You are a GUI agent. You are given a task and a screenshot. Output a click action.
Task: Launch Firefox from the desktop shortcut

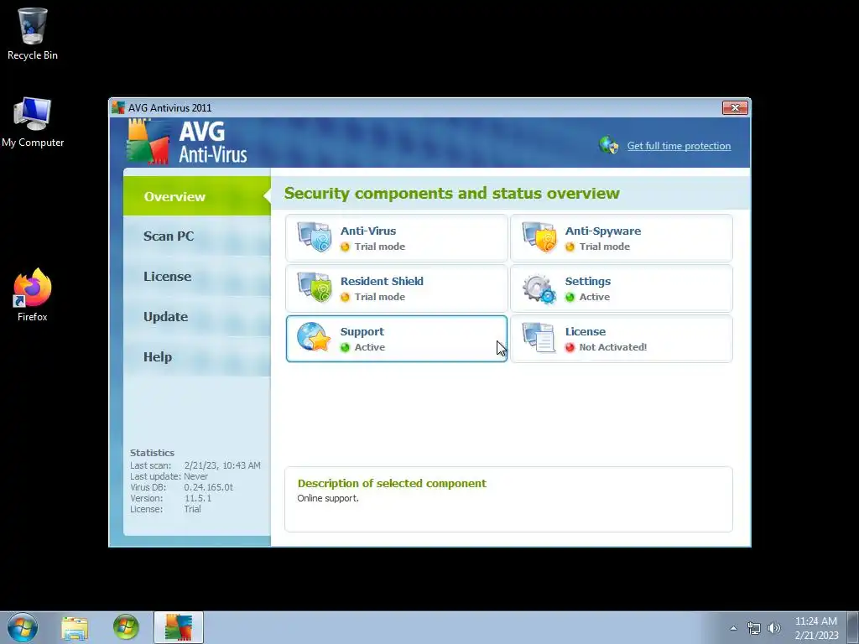click(33, 294)
